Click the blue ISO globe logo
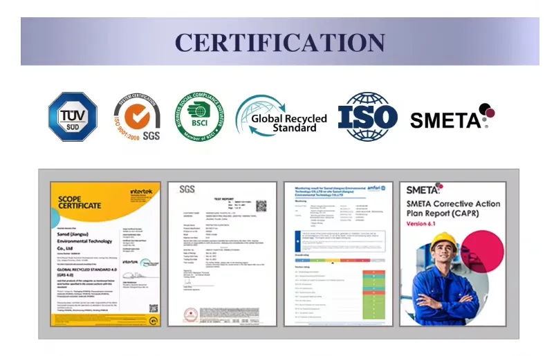The height and width of the screenshot is (356, 554). tap(368, 116)
